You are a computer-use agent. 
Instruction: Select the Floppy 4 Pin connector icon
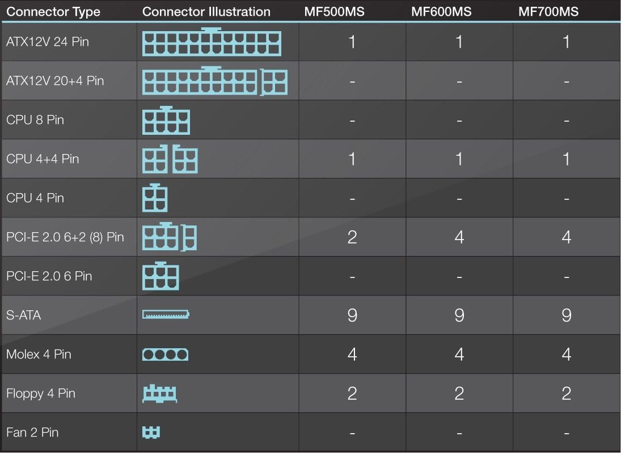coord(159,393)
